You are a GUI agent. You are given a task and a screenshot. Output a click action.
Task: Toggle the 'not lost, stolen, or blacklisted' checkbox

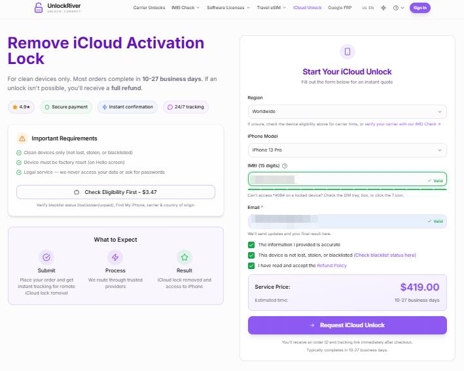pos(251,255)
